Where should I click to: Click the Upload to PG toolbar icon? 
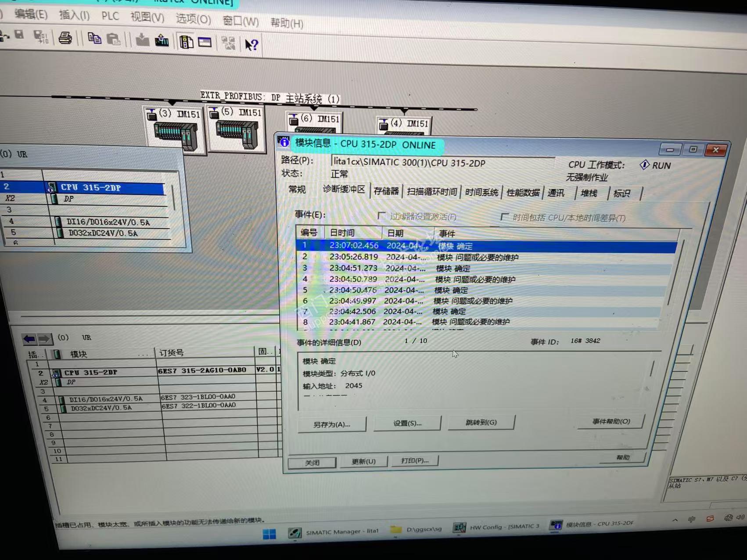point(162,41)
